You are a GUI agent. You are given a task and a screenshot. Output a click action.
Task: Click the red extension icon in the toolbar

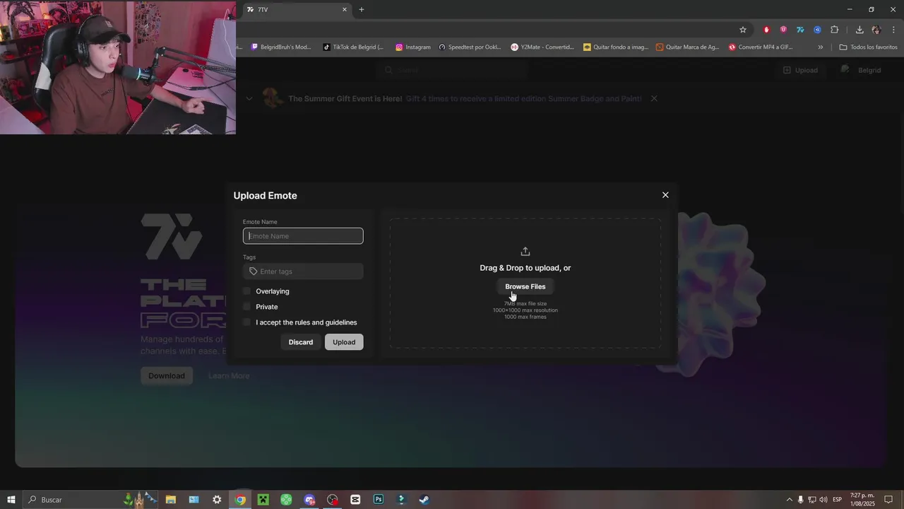pyautogui.click(x=766, y=30)
